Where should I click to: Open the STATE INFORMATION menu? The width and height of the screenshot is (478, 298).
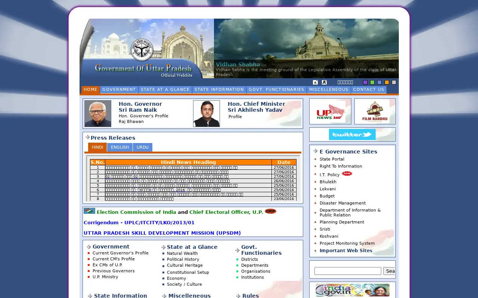tap(219, 90)
